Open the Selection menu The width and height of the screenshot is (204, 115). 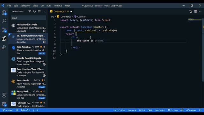(x=25, y=6)
